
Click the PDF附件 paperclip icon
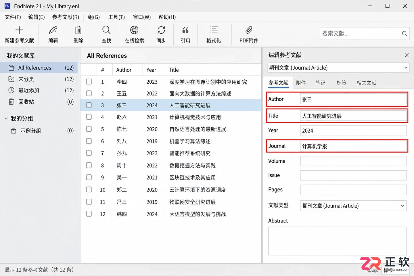pos(249,30)
